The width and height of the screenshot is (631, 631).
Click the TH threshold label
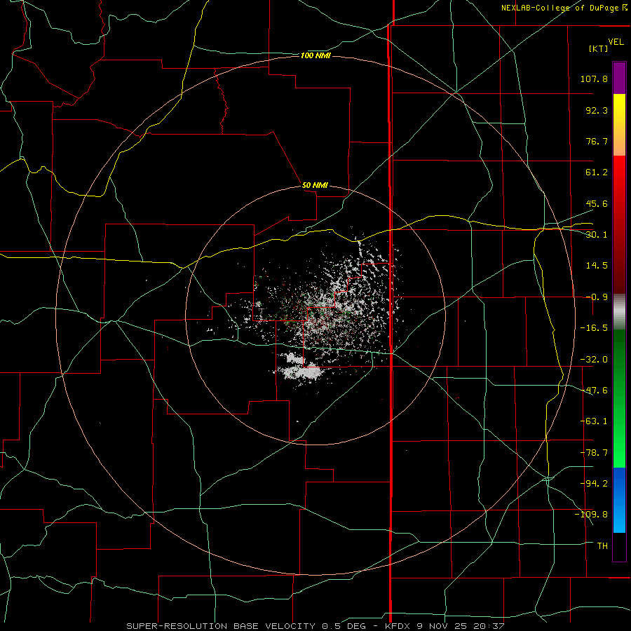tap(602, 546)
